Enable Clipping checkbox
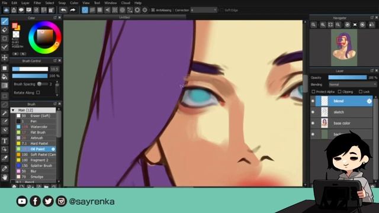 [339, 92]
